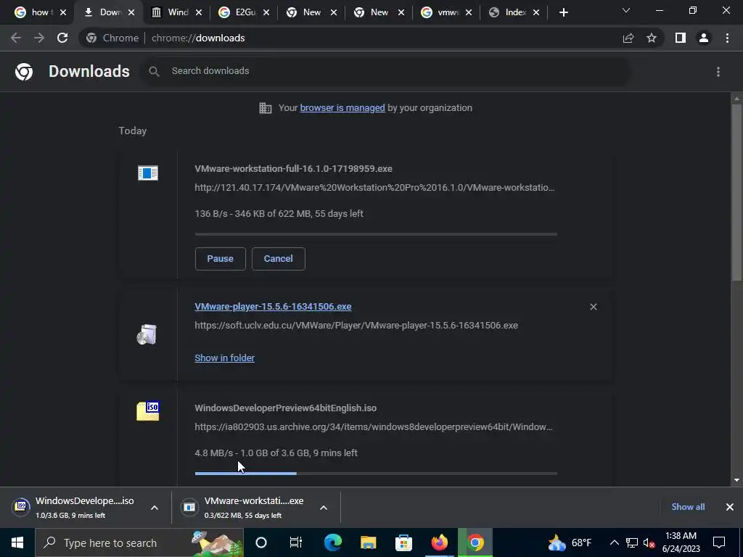
Task: Open the notification center icon
Action: click(719, 542)
